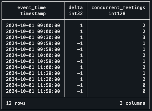Click the concurrent_meetings column header
The image size is (152, 111).
coord(118,8)
